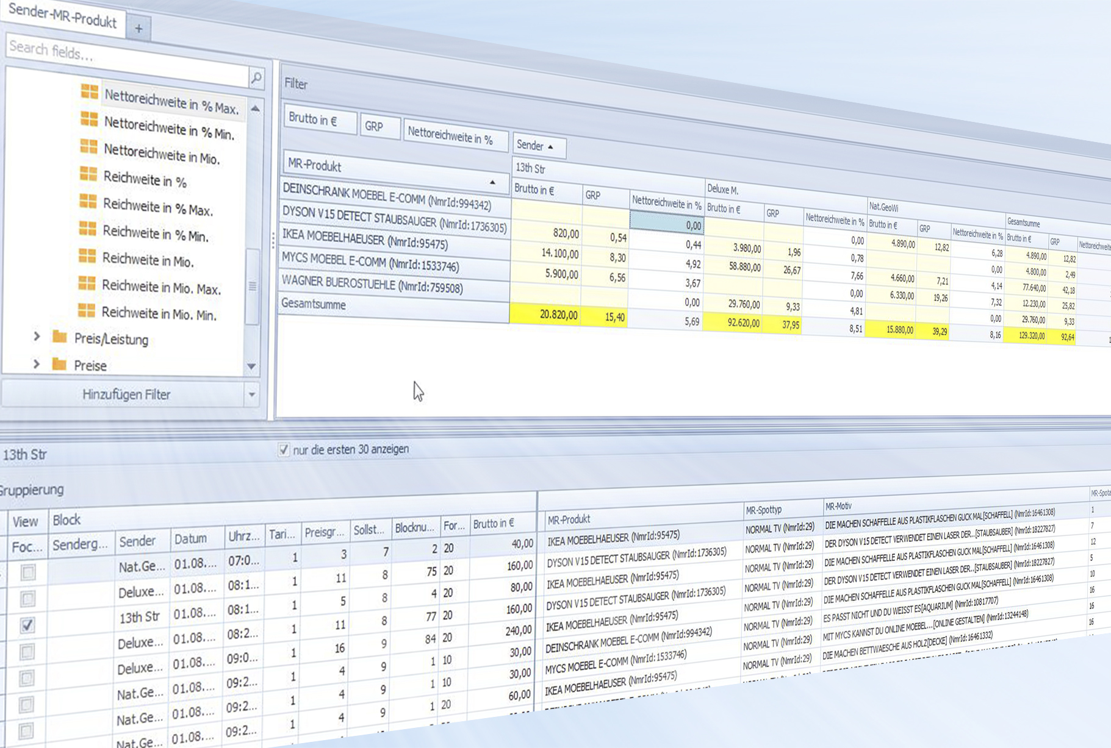Check the Focus box in the Deluxe 08:1 row
1111x748 pixels.
(x=27, y=599)
